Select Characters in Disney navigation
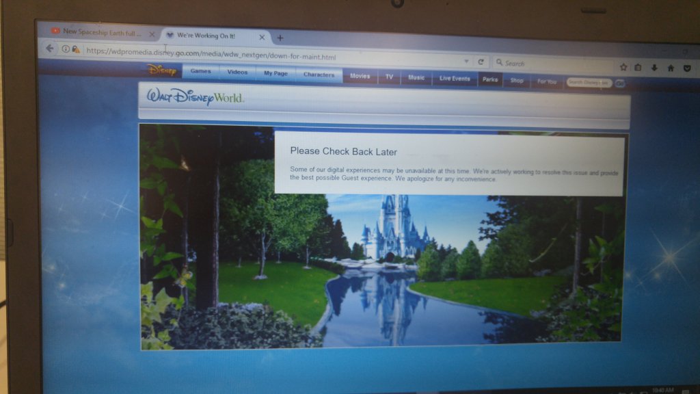 pos(319,75)
